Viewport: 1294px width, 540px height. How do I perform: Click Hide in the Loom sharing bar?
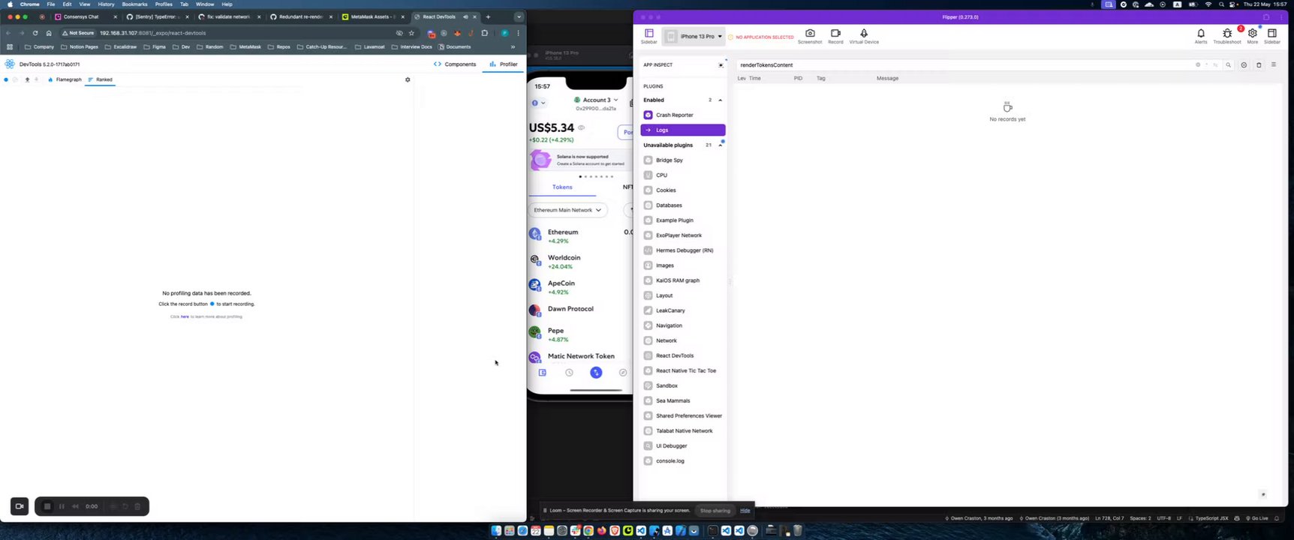tap(745, 511)
